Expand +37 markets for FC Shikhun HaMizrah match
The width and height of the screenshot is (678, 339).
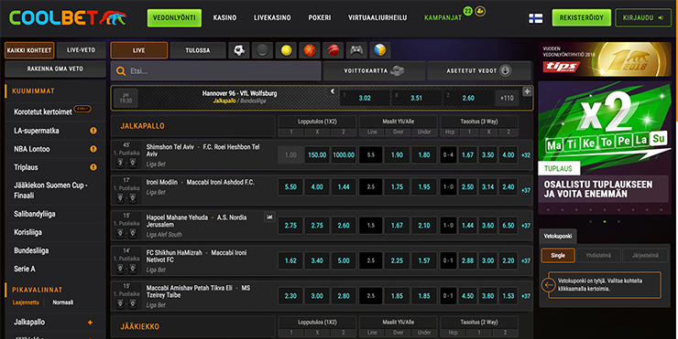[x=526, y=261]
